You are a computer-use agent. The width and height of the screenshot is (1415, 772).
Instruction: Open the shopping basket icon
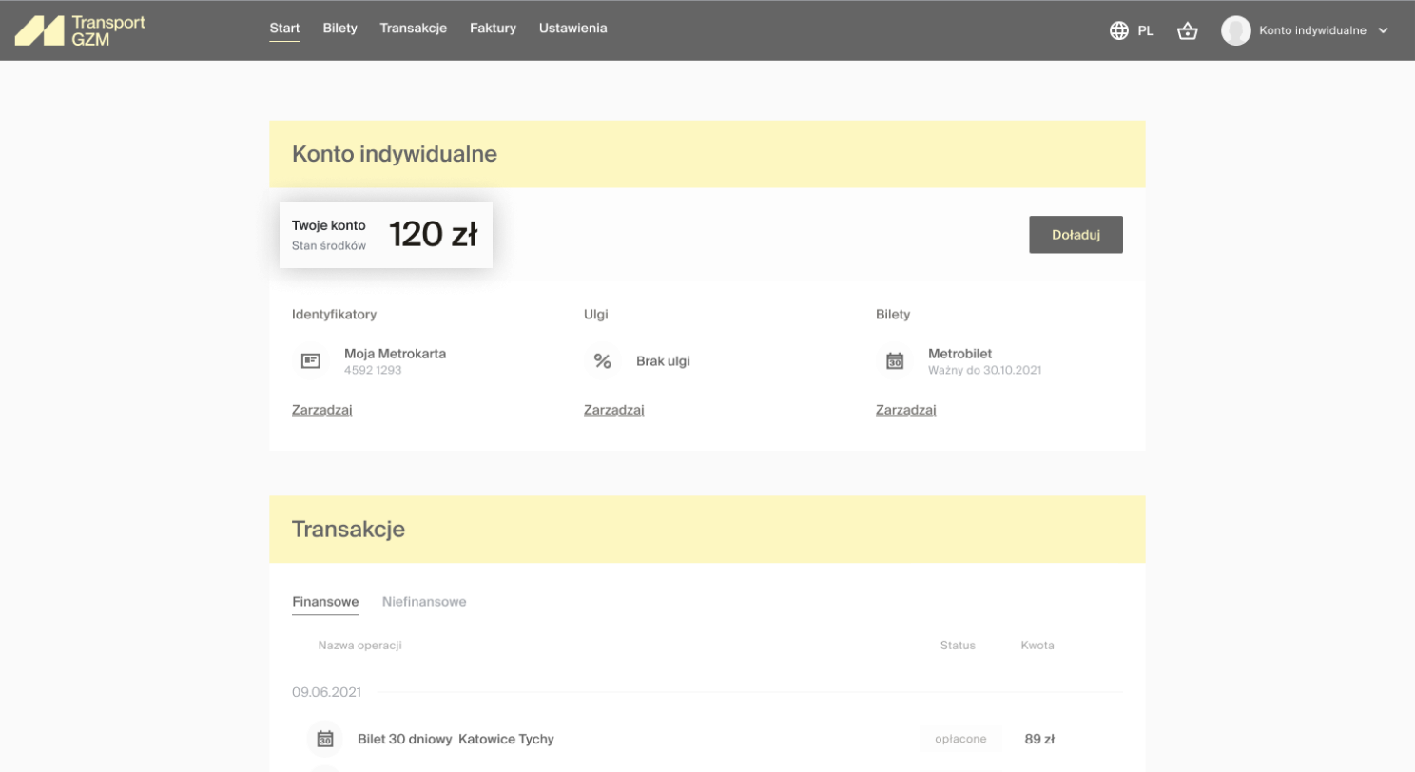1187,30
